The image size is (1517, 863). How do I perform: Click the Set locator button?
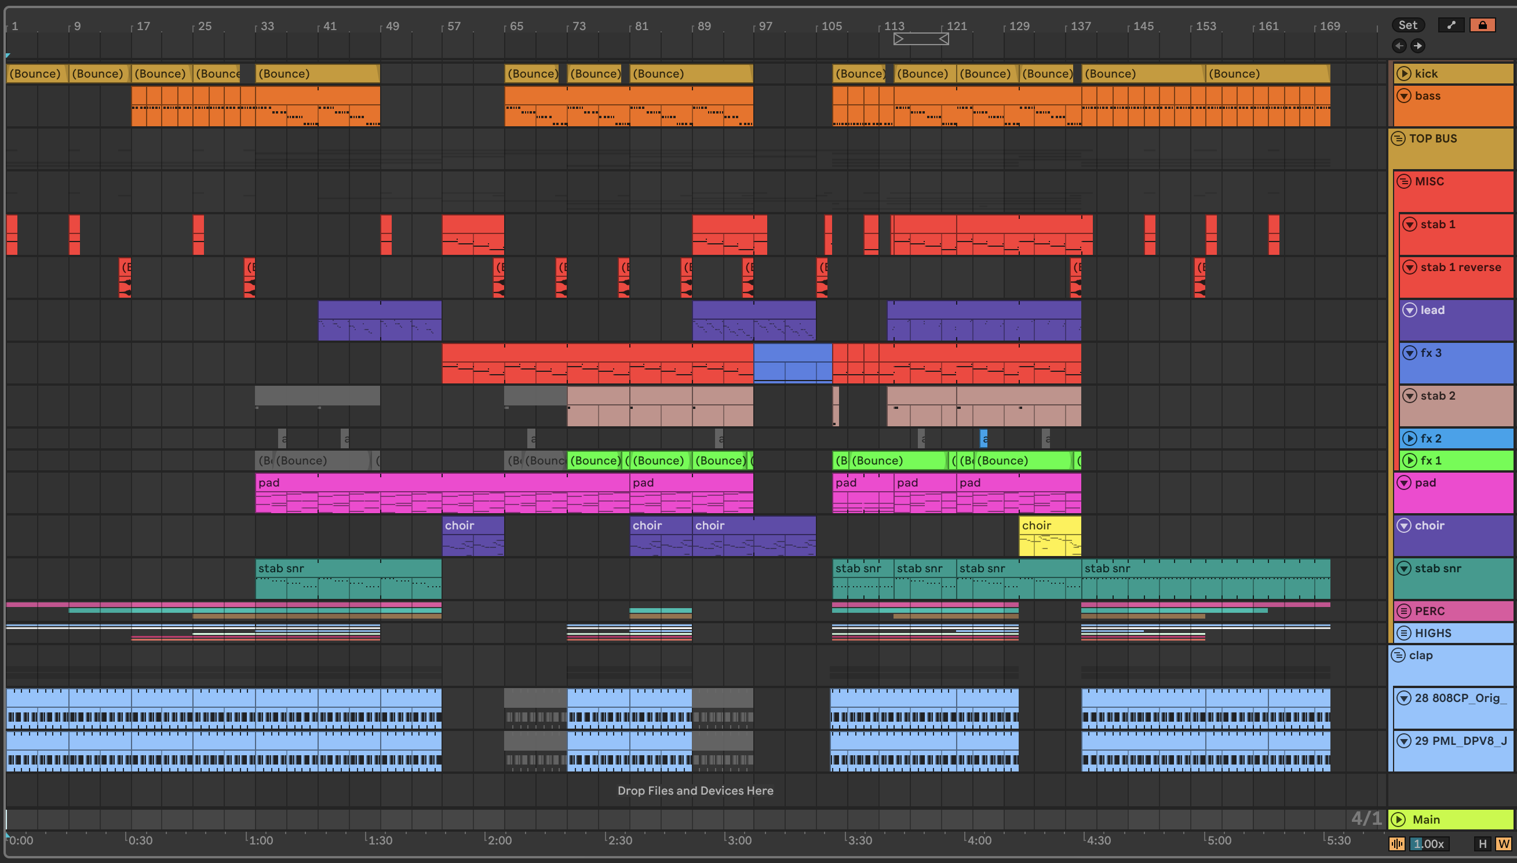click(1407, 25)
